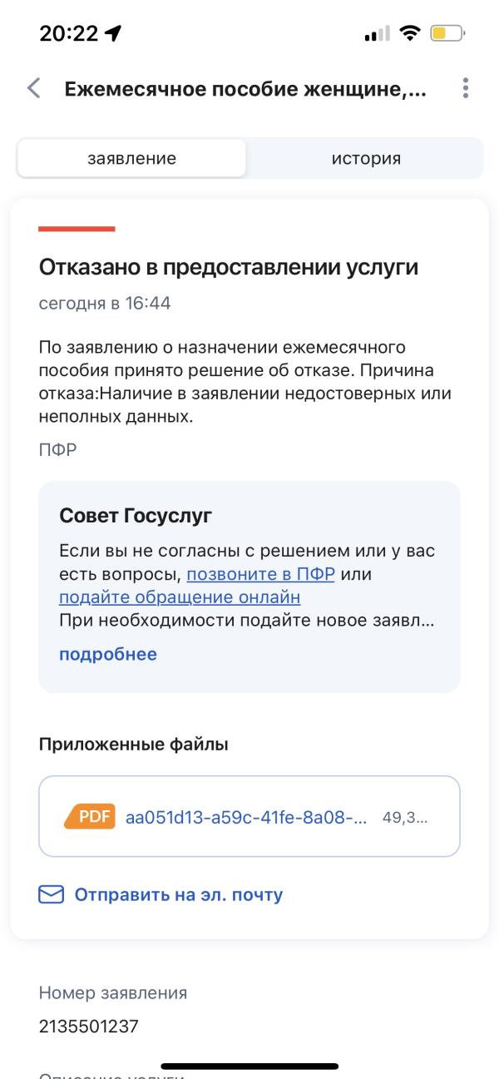Screen dimensions: 499x1079
Task: Tap the truncated title Ежемесячное пособие женщине
Action: [x=245, y=89]
